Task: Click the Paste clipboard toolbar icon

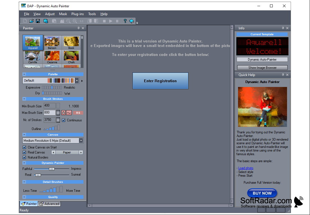Action: pyautogui.click(x=54, y=21)
